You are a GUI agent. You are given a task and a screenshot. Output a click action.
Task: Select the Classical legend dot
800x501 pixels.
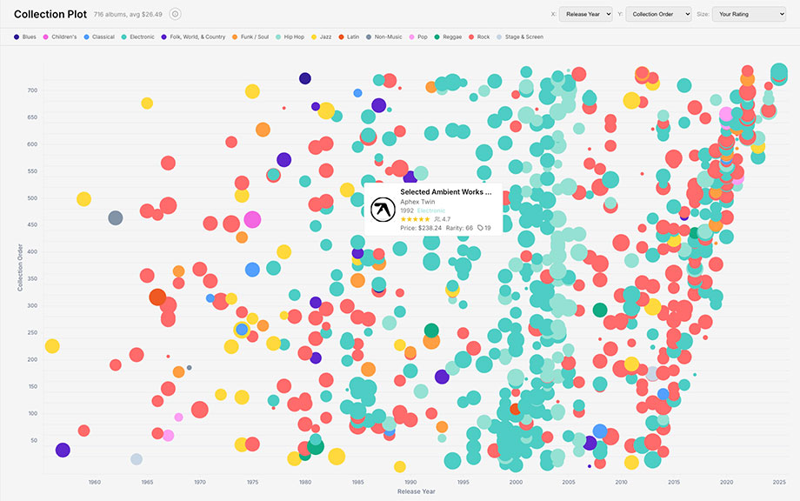tap(87, 37)
